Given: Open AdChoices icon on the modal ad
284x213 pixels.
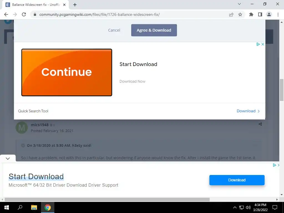Looking at the screenshot, I should (x=258, y=44).
